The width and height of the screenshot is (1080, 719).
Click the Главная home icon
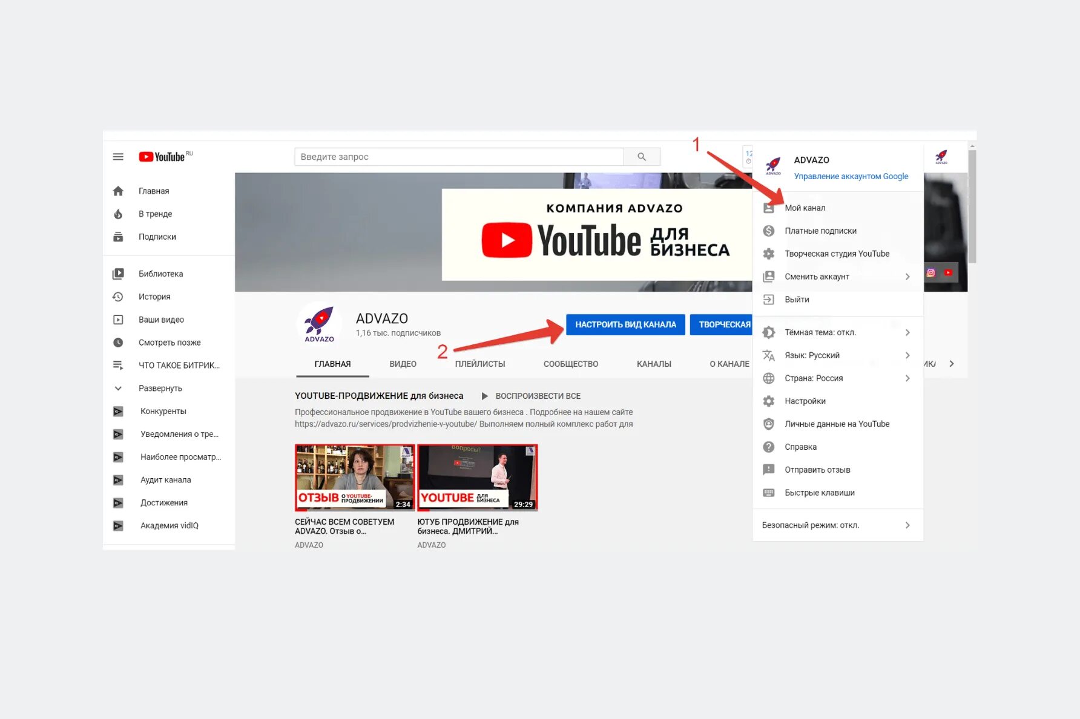[118, 191]
